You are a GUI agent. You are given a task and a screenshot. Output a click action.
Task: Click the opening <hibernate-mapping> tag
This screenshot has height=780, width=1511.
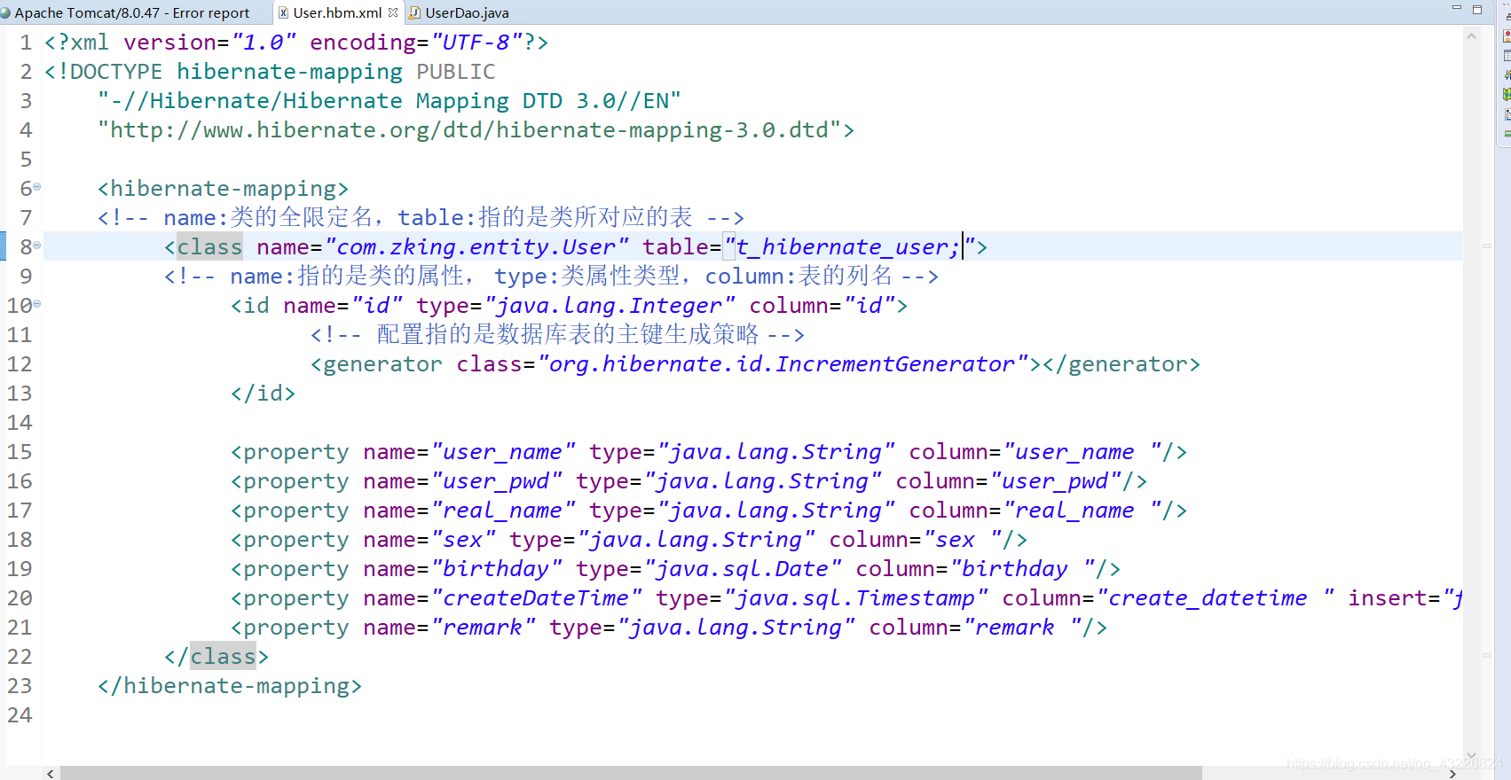(223, 188)
